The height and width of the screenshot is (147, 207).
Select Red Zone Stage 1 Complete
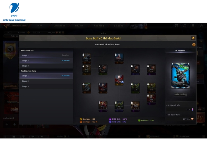pyautogui.click(x=46, y=55)
